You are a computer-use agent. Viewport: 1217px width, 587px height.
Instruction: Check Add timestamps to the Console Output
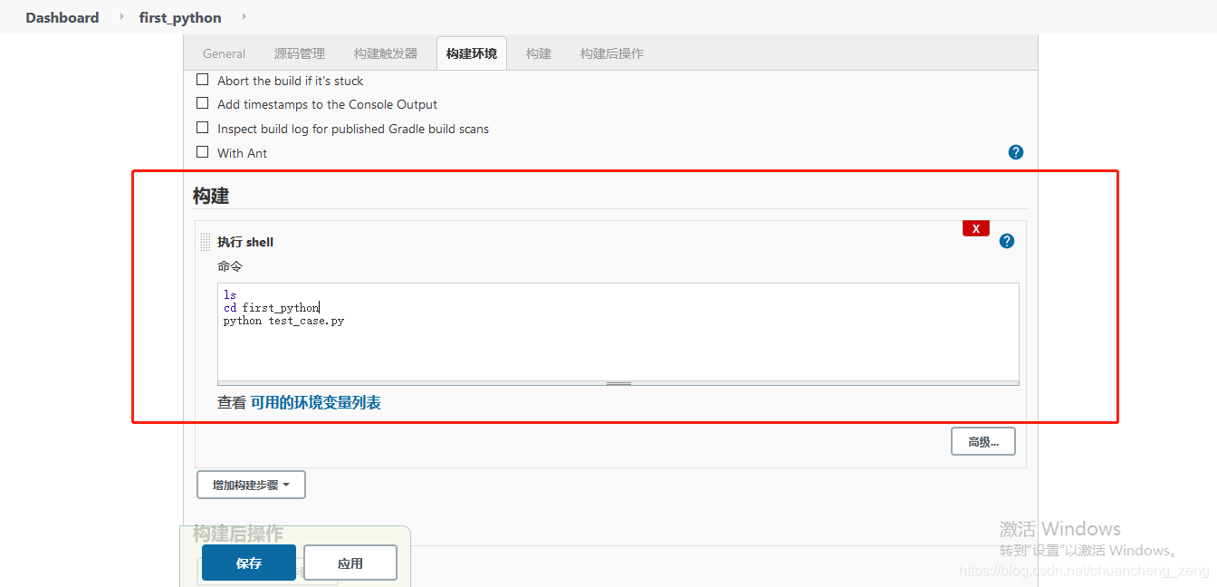click(202, 103)
